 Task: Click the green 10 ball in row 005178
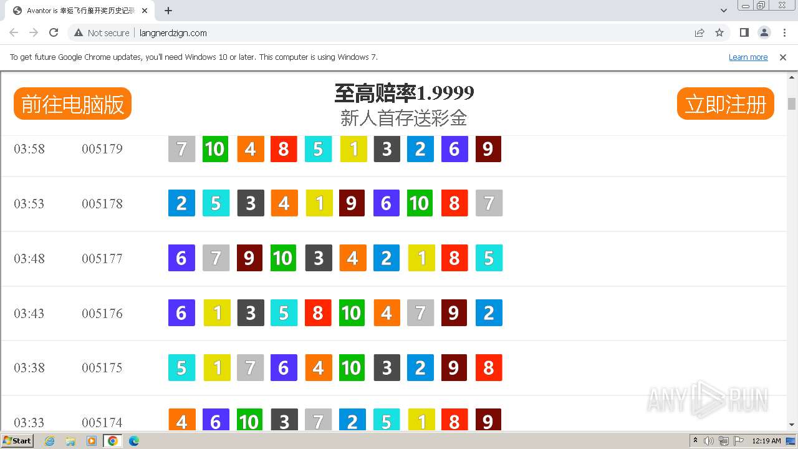420,203
